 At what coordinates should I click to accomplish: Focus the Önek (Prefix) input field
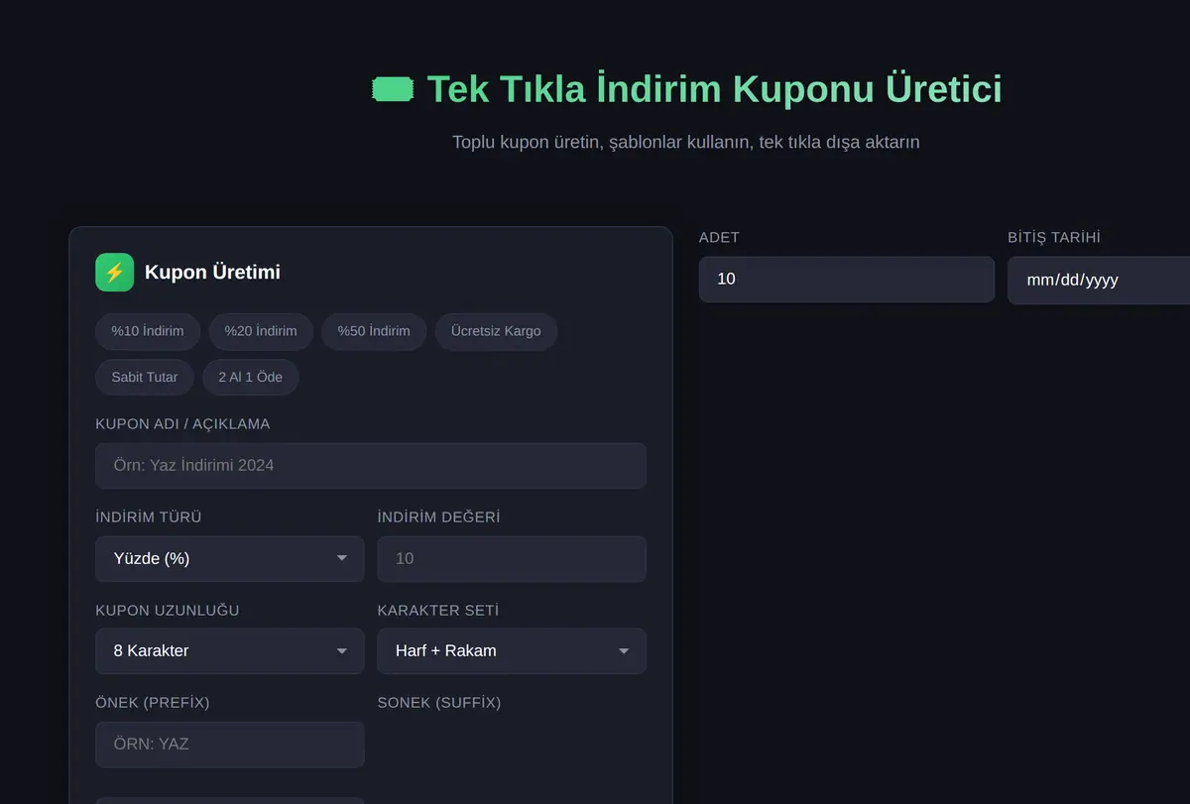[x=230, y=745]
